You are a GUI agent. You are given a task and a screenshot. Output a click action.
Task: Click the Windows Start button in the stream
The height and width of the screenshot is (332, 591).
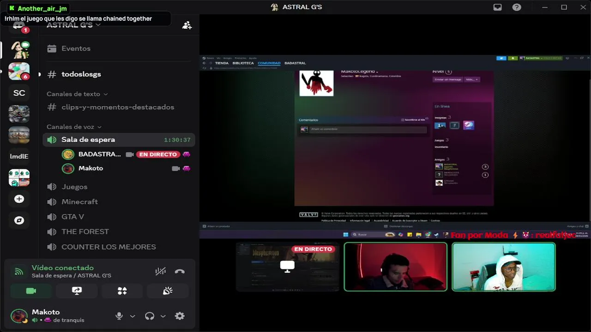346,235
